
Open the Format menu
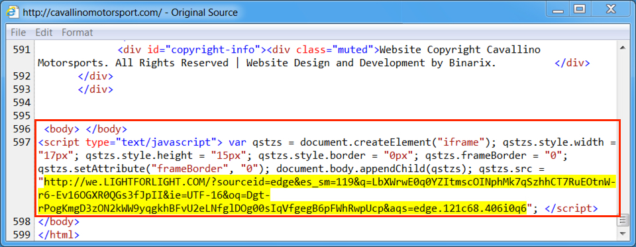[77, 32]
